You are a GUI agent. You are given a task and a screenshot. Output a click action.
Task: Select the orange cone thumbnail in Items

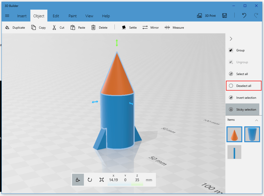click(x=234, y=134)
